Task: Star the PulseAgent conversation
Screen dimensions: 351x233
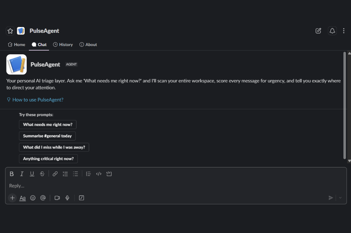Action: [x=10, y=31]
